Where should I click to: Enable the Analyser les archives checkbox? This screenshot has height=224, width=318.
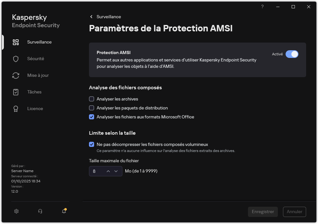tap(92, 99)
